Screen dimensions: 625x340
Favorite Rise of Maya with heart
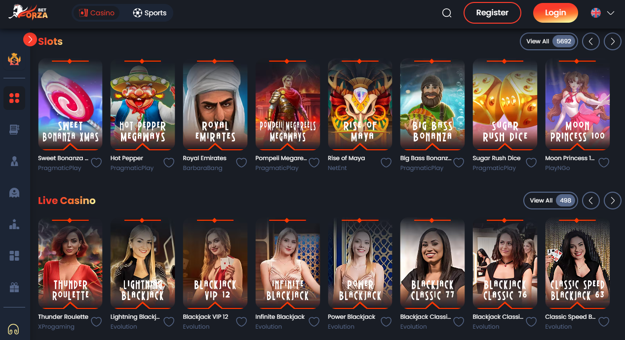[x=386, y=163]
